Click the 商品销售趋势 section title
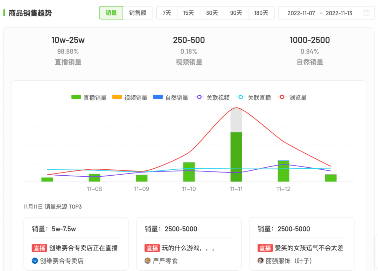 [30, 13]
